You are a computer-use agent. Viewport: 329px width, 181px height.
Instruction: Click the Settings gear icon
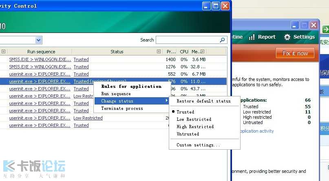pyautogui.click(x=287, y=37)
